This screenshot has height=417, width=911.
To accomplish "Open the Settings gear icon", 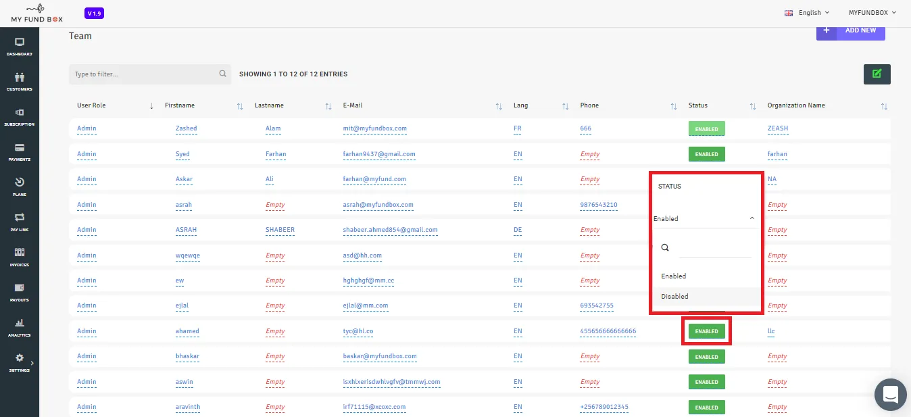I will point(19,358).
